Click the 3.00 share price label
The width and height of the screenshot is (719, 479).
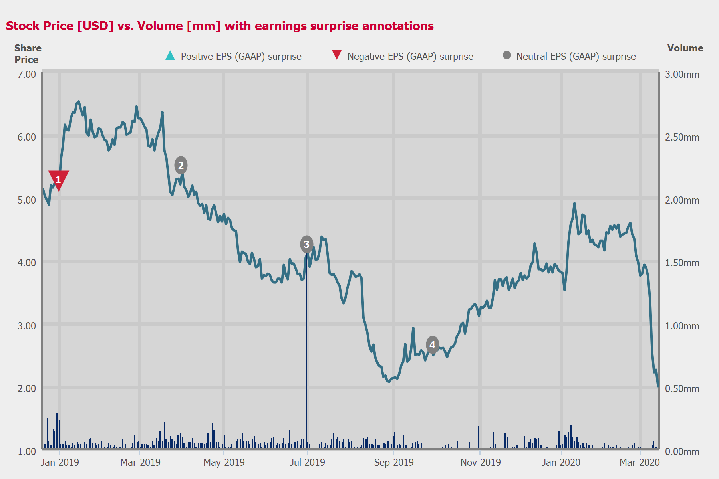(27, 326)
